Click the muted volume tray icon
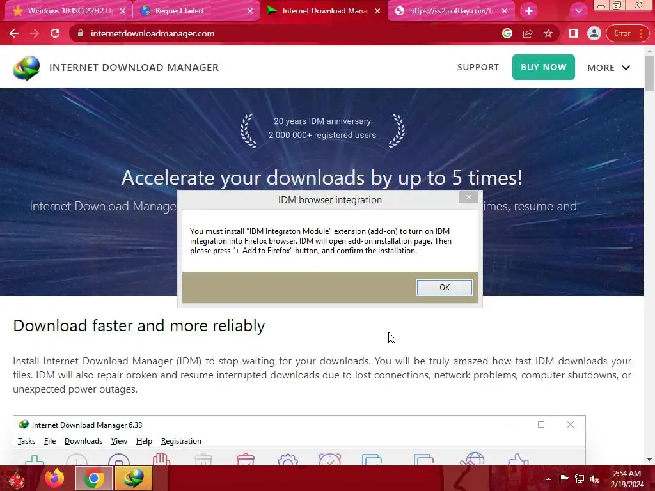This screenshot has width=655, height=491. pos(595,479)
